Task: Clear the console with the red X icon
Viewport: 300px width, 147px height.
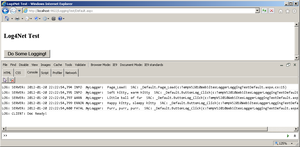Action: click(x=12, y=80)
